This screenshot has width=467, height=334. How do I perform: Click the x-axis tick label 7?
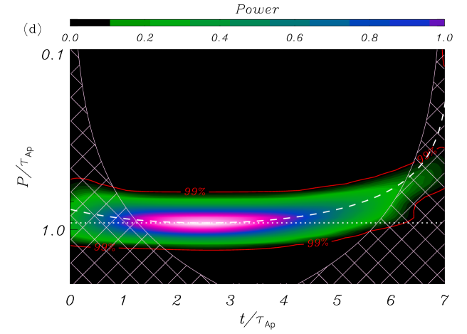click(x=444, y=301)
